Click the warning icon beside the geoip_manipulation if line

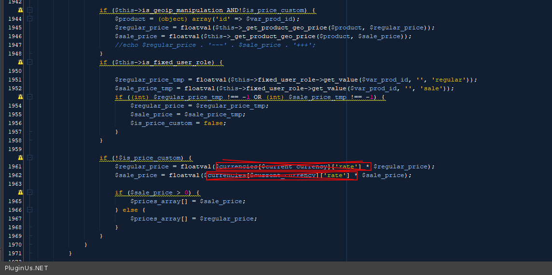(20, 10)
